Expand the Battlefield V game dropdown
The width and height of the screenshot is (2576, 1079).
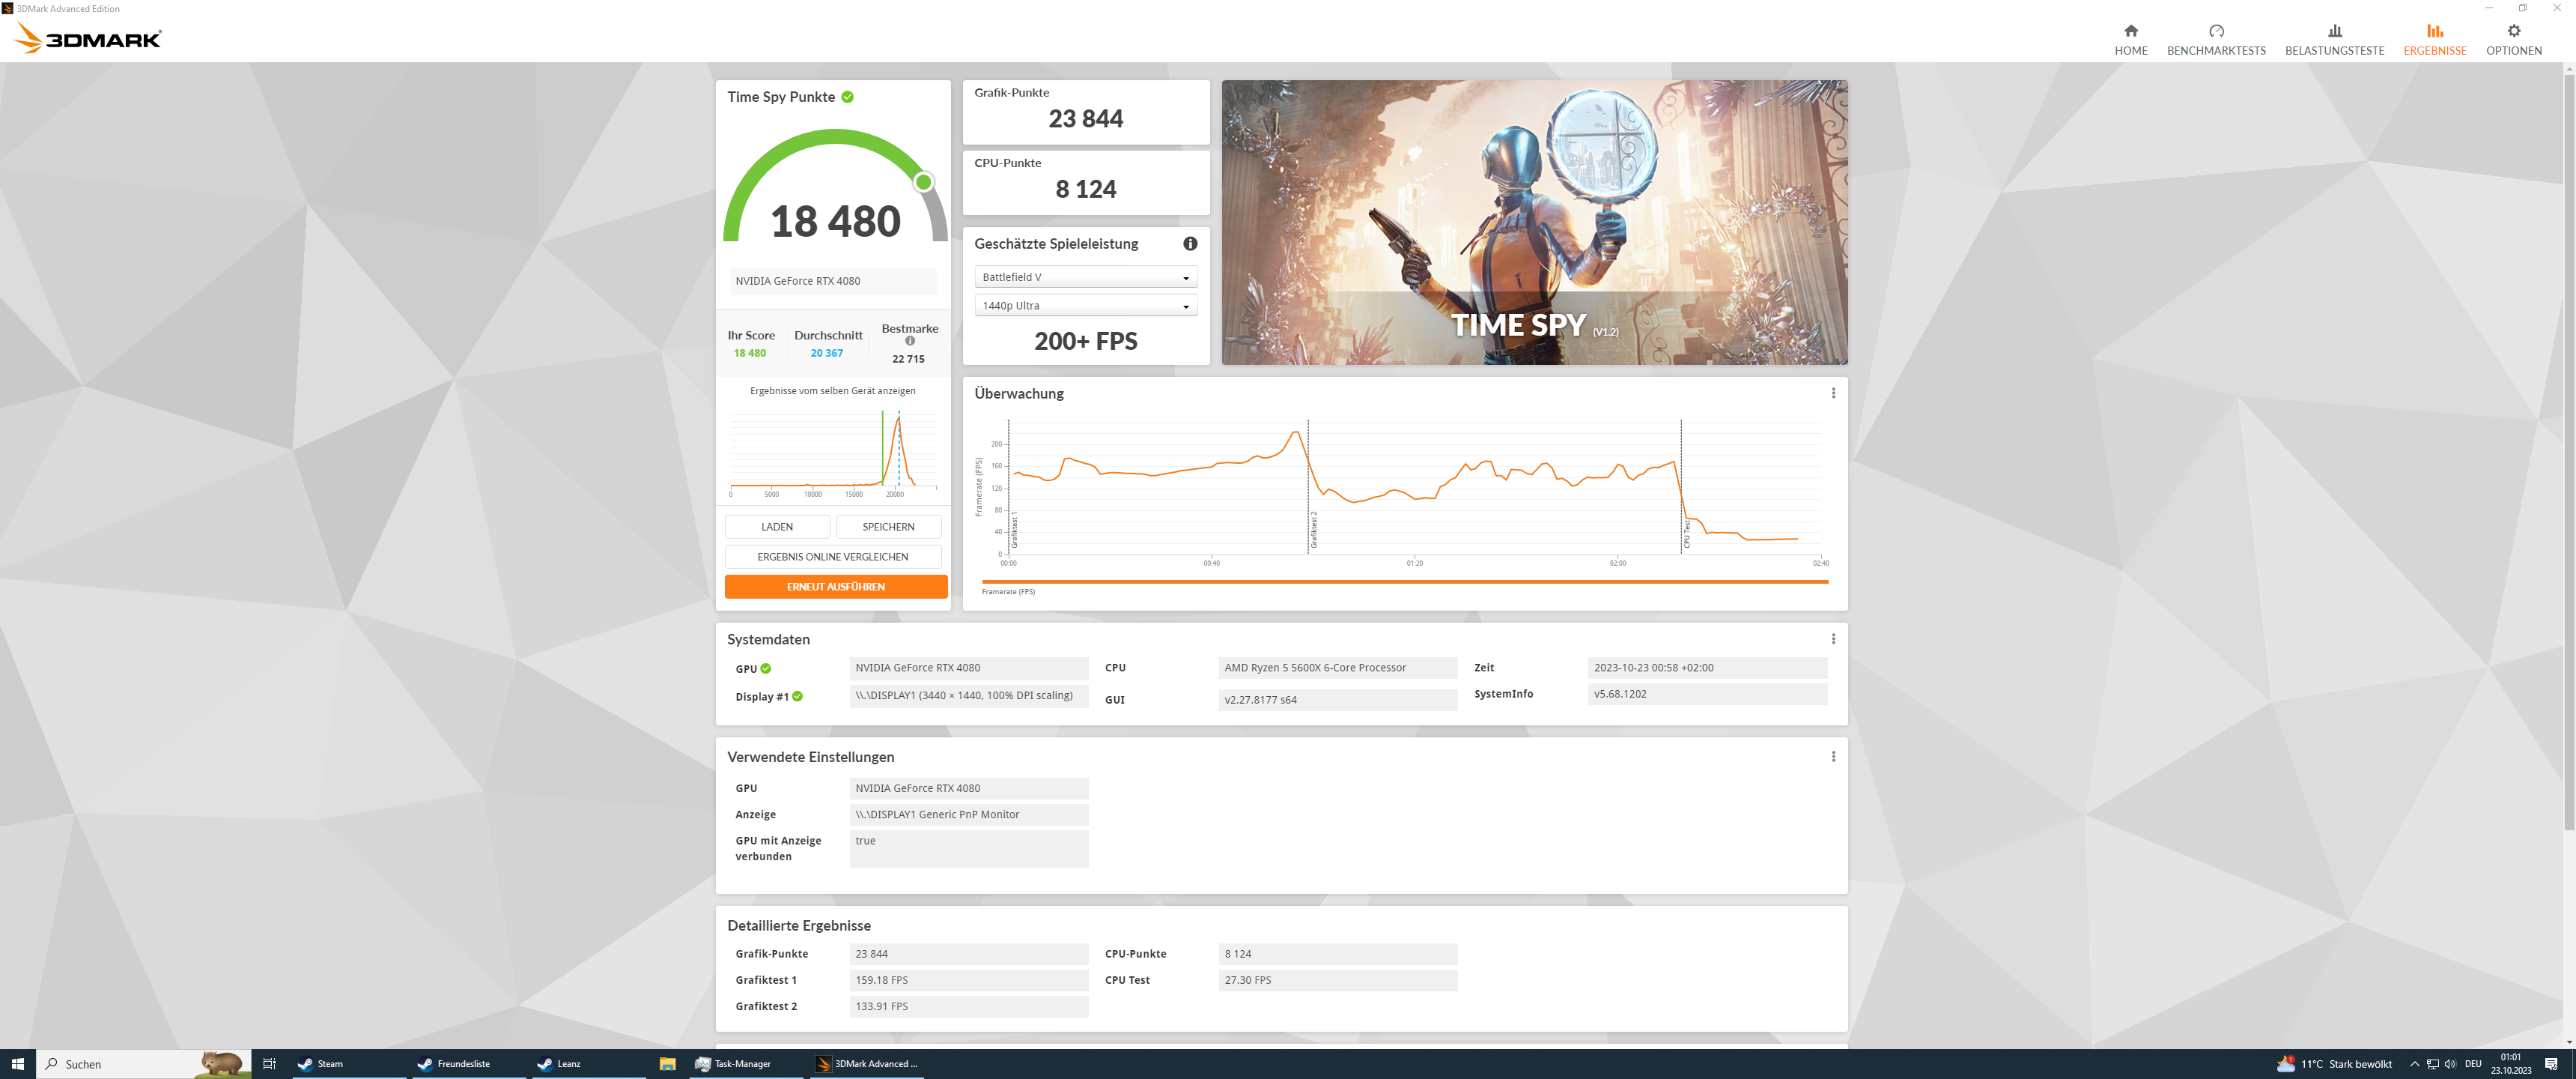point(1085,277)
